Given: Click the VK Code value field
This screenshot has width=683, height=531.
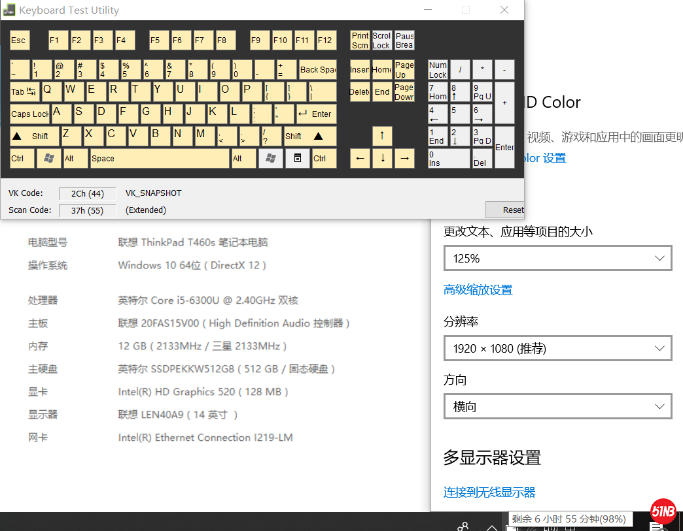Looking at the screenshot, I should click(x=88, y=193).
